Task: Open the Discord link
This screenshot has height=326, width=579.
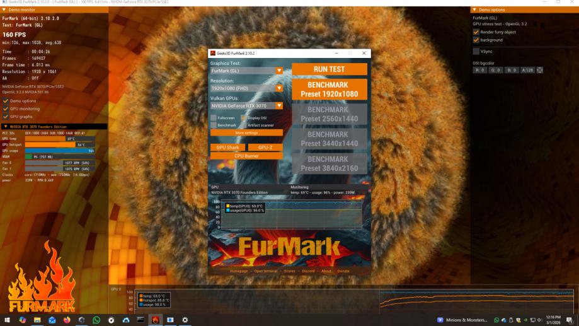Action: 308,271
